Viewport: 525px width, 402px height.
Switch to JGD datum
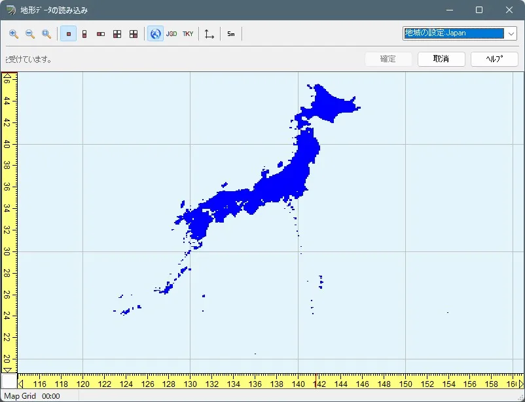(172, 34)
